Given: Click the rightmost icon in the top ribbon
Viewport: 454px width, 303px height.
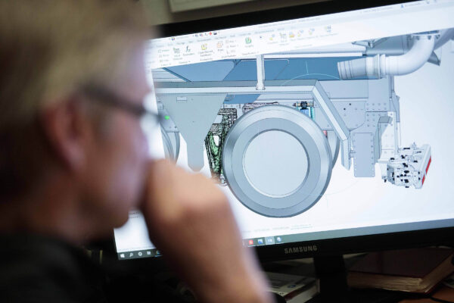Looking at the screenshot, I should click(x=328, y=30).
